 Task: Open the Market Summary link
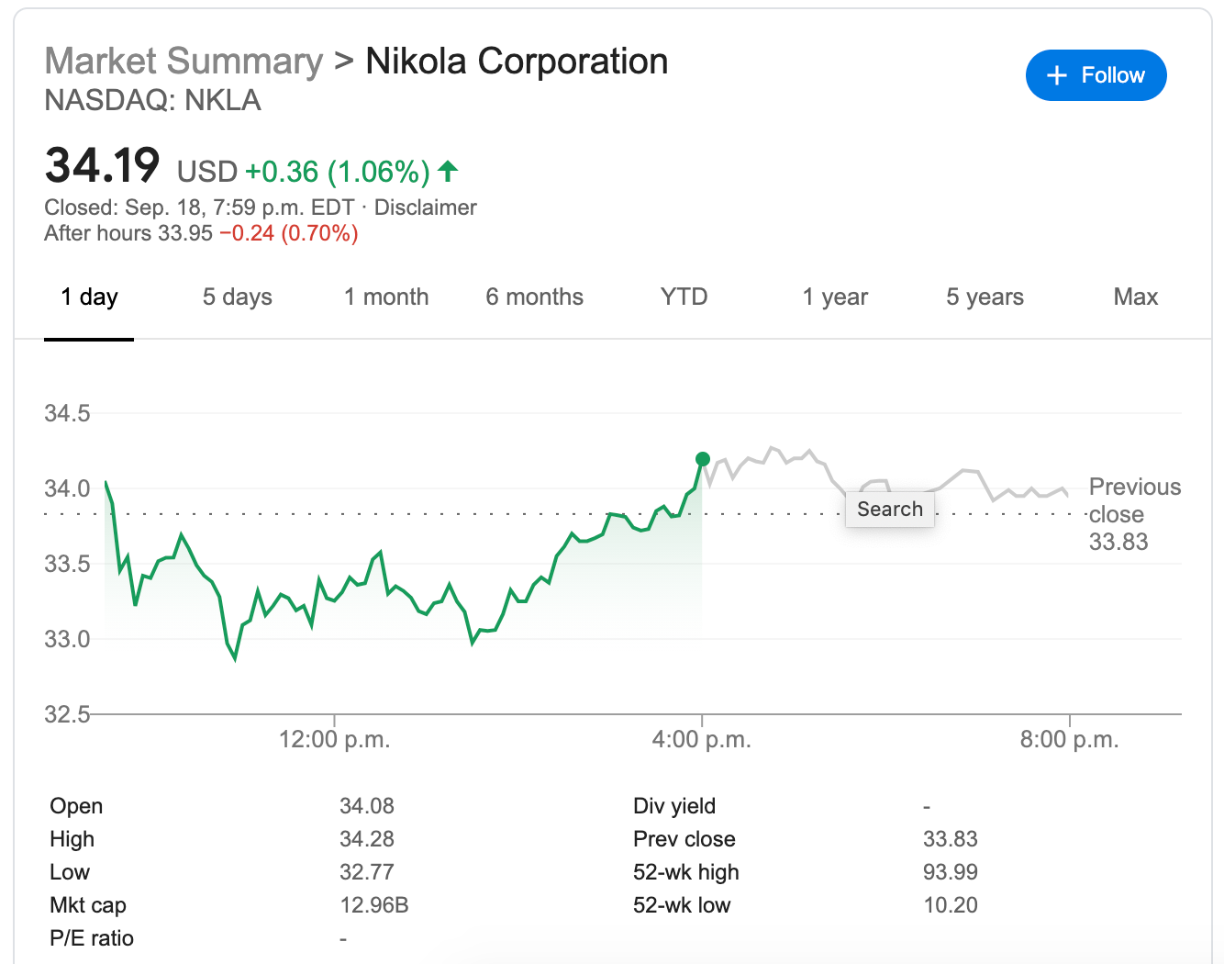pyautogui.click(x=184, y=62)
